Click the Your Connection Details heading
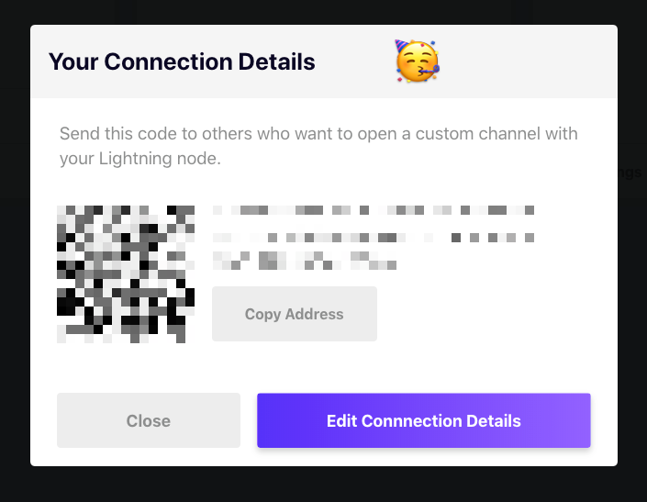The image size is (647, 502). [x=182, y=61]
